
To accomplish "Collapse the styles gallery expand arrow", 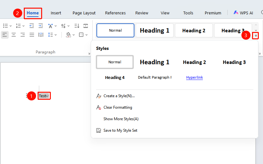I will (x=256, y=35).
